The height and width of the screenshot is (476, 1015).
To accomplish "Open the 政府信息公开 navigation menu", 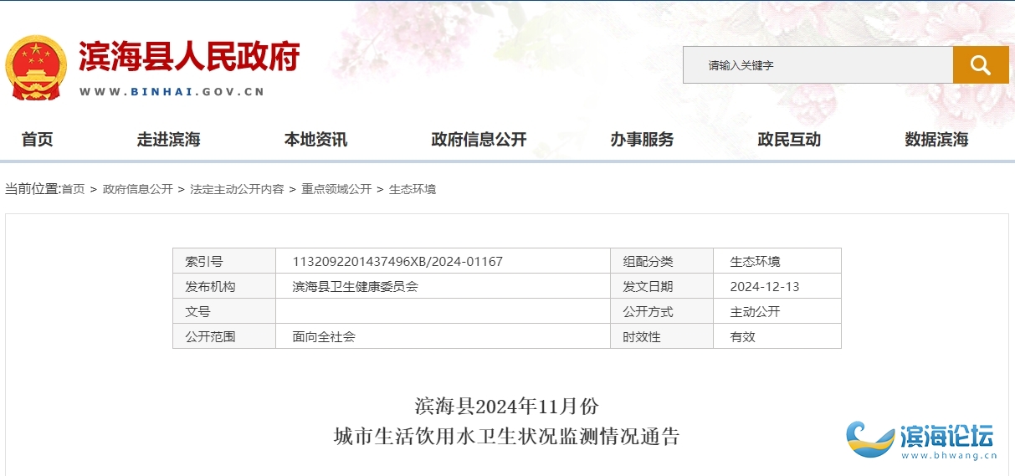I will click(x=479, y=140).
